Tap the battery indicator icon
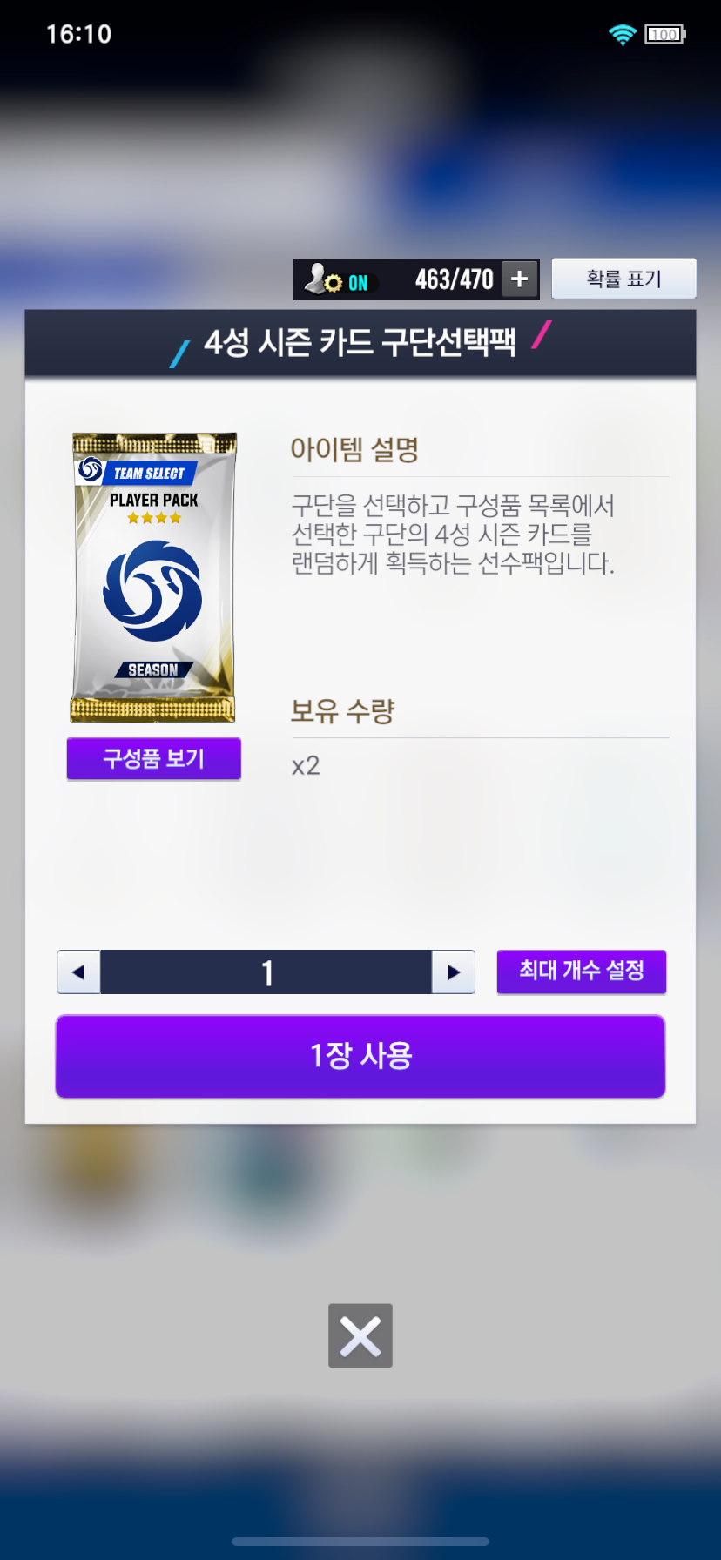The image size is (721, 1560). tap(665, 34)
